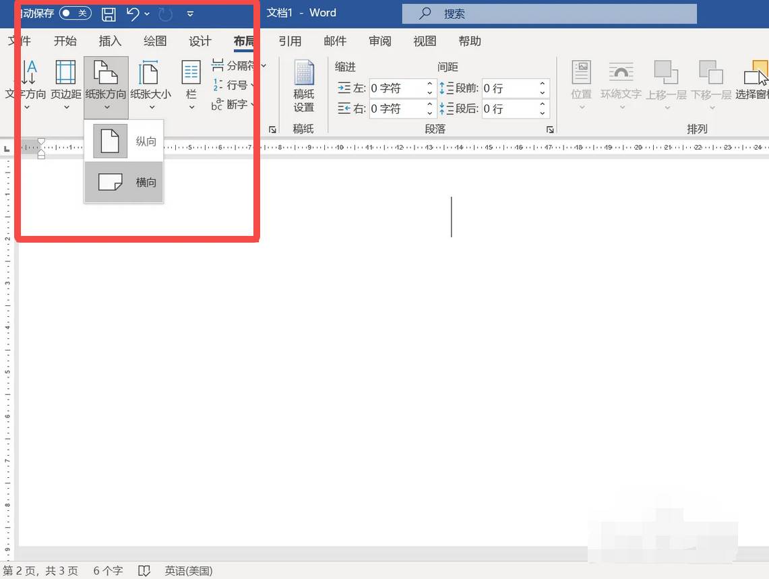This screenshot has height=579, width=769.
Task: Click the page count in status bar
Action: (x=40, y=571)
